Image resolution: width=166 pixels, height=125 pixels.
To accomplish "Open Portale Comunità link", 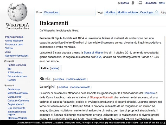I will point(17,65).
